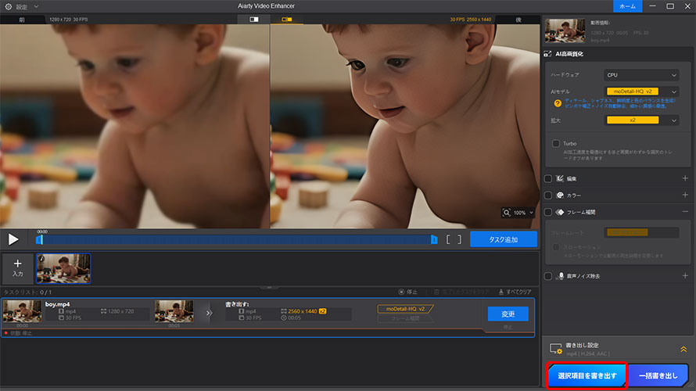
Task: Click the 選択項目を書き出す export button
Action: pos(587,376)
